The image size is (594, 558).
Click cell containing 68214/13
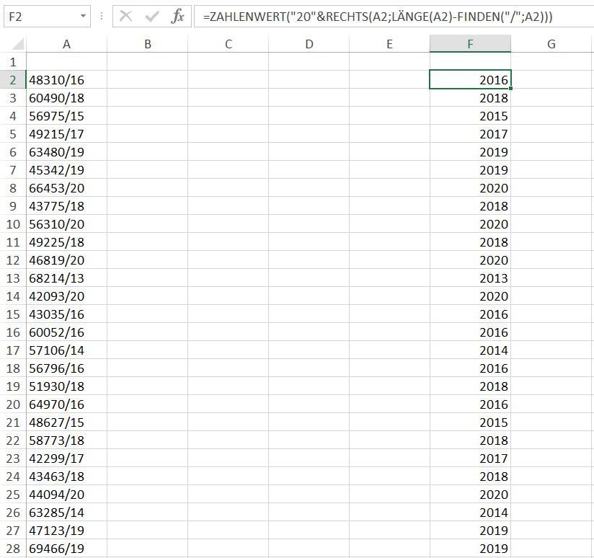(x=66, y=278)
